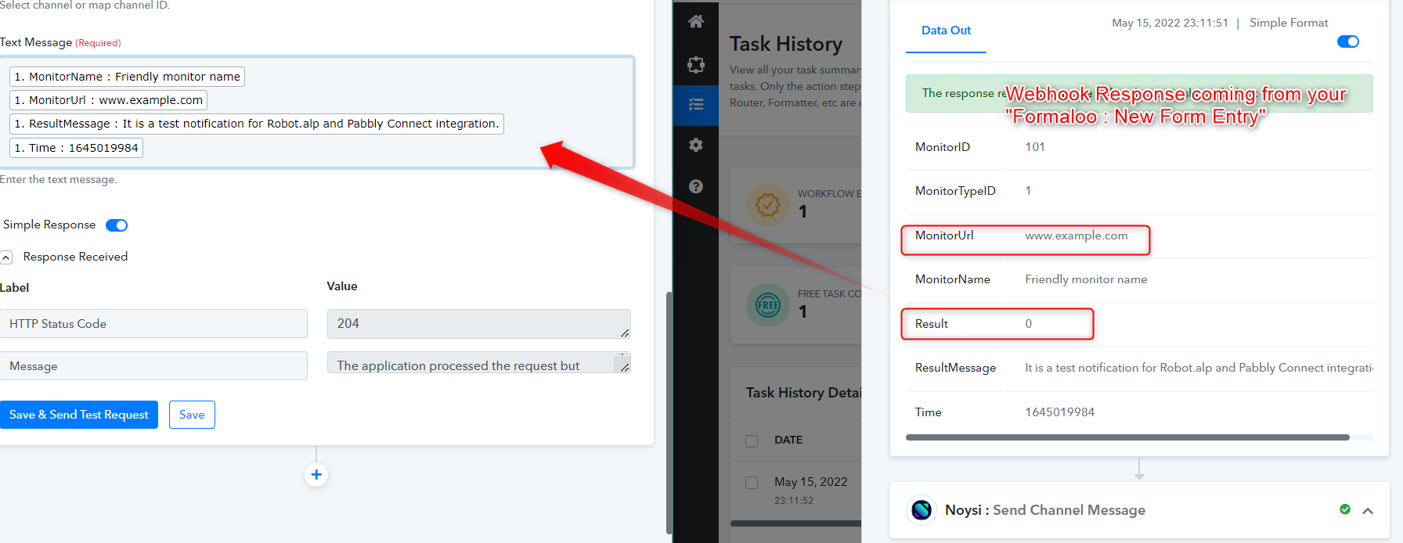Click the HTTP Status Code label field
1403x543 pixels.
coord(153,324)
